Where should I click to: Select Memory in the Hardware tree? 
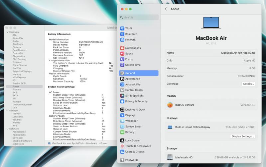(17, 74)
